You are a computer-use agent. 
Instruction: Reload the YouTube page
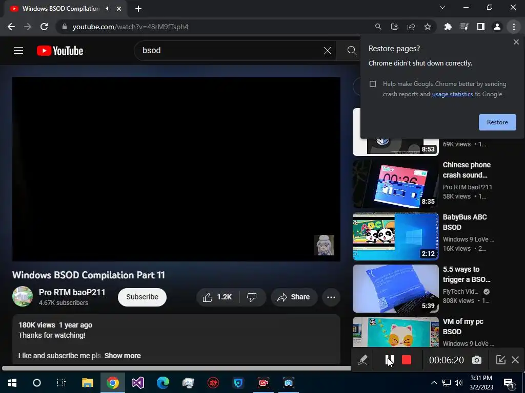(44, 27)
